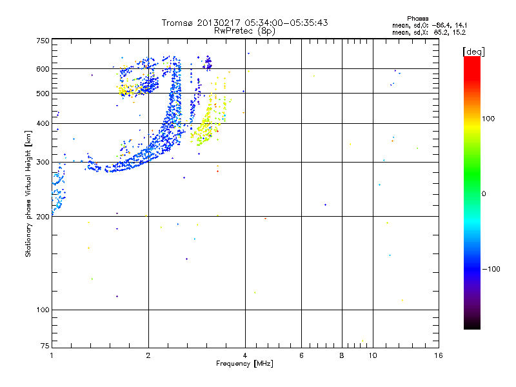Click the "Phases" header in the statistics
Viewport: 516px width, 387px height.
417,19
